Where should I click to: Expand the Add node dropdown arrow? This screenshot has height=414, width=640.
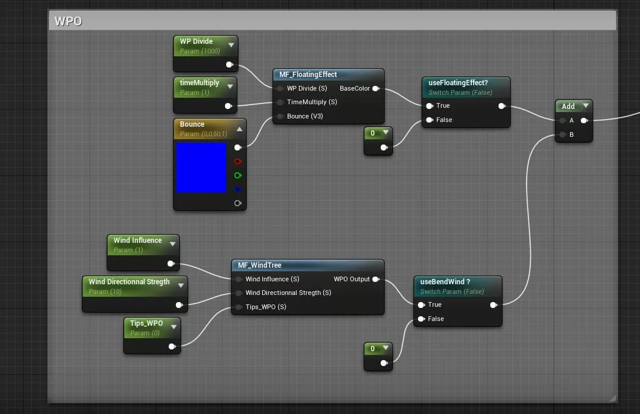tap(586, 106)
